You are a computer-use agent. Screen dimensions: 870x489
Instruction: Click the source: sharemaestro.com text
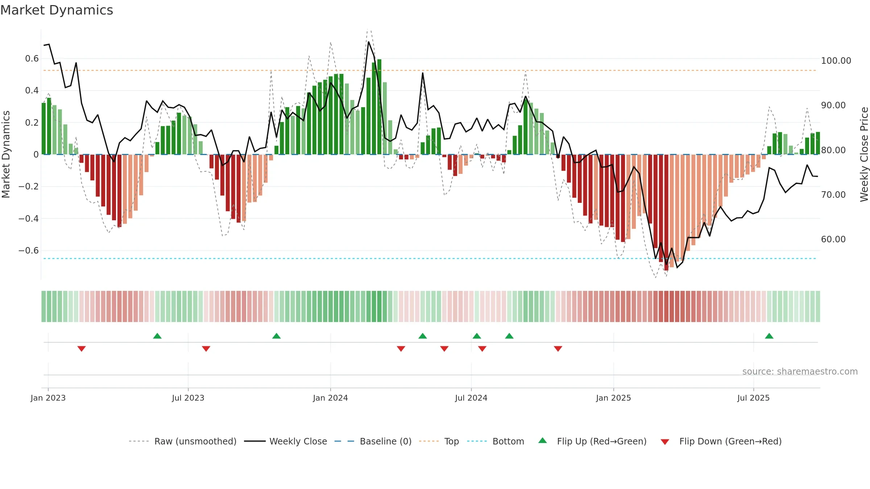[800, 371]
